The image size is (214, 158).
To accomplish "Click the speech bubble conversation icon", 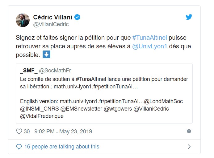I will [x=19, y=147].
